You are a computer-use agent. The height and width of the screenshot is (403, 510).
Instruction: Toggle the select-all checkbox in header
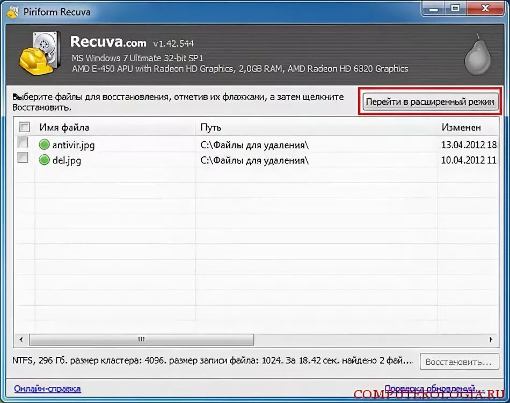(x=24, y=127)
